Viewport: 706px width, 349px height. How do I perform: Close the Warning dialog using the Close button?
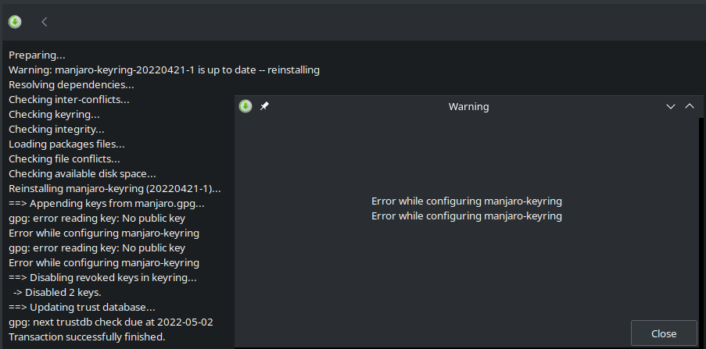tap(664, 333)
